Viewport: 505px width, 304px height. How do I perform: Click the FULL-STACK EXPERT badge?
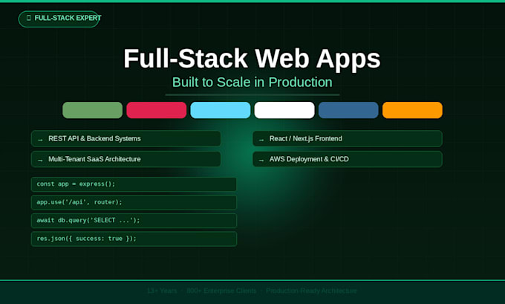pos(59,19)
